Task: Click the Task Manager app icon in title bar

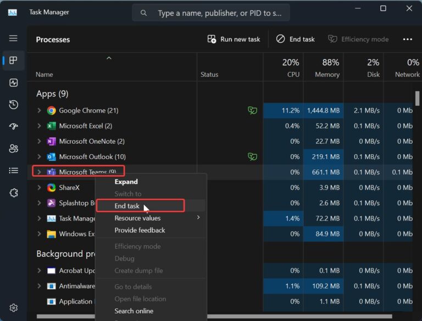Action: tap(13, 13)
